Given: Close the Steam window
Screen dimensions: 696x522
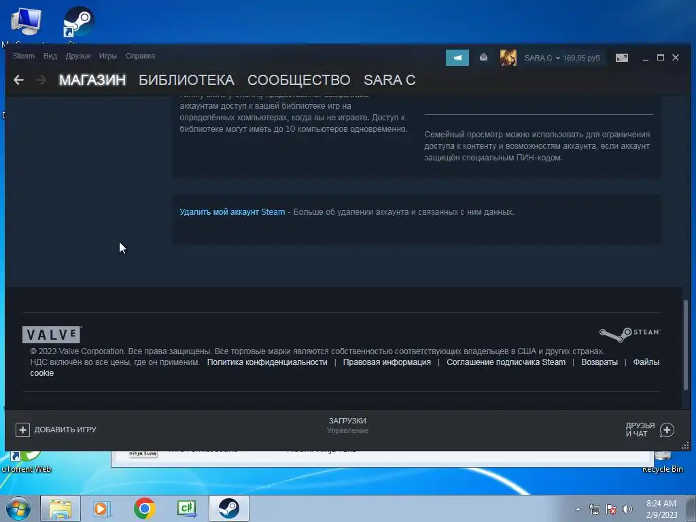Looking at the screenshot, I should (x=676, y=58).
